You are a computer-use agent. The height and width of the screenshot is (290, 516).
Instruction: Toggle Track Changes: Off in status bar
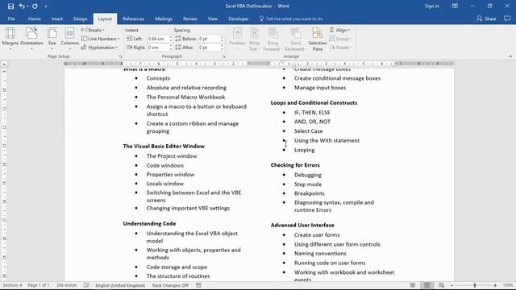pyautogui.click(x=170, y=285)
